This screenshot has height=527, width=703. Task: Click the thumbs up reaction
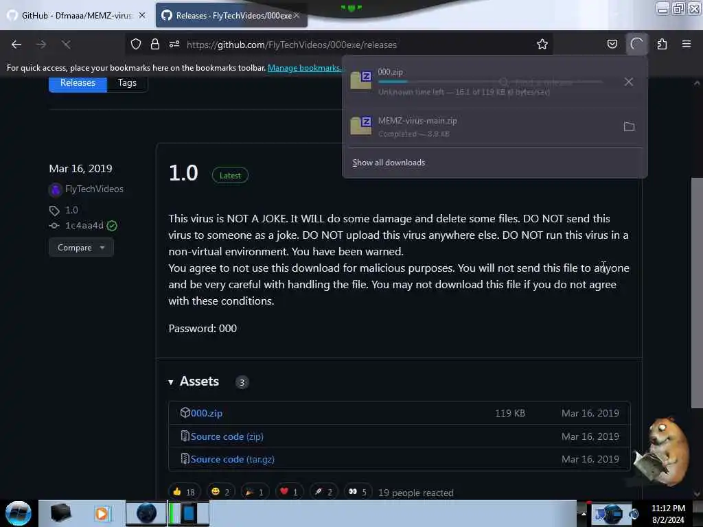pos(184,492)
